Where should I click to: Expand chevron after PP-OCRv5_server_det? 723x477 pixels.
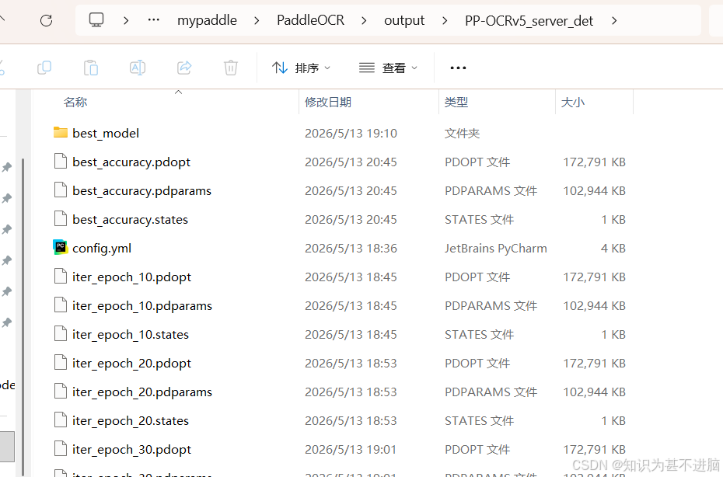click(x=614, y=20)
